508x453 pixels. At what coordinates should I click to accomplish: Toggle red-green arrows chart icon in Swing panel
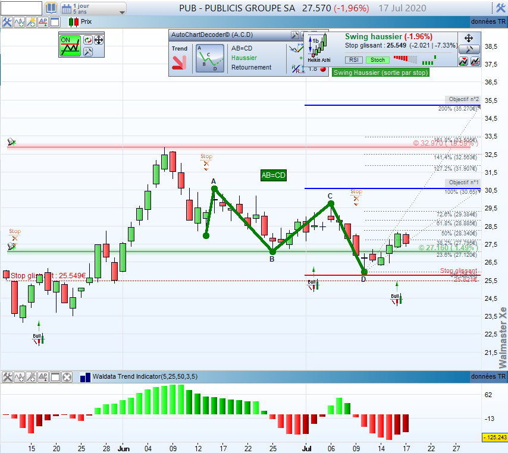463,61
